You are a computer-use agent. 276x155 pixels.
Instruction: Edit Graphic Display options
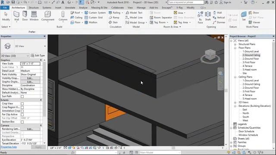pyautogui.click(x=30, y=82)
